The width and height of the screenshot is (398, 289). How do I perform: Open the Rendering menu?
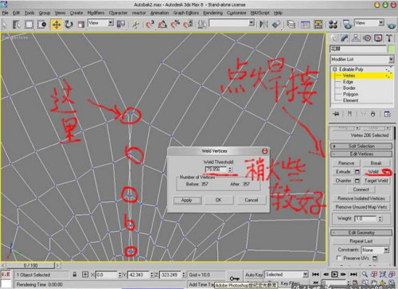click(x=213, y=13)
